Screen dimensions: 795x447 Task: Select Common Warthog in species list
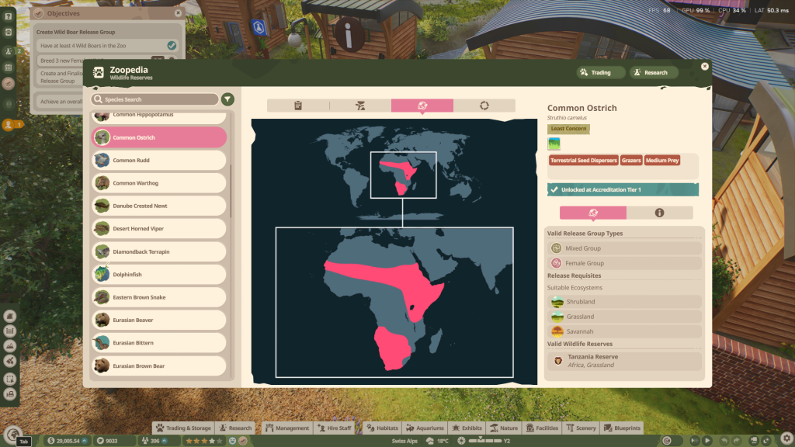(158, 183)
